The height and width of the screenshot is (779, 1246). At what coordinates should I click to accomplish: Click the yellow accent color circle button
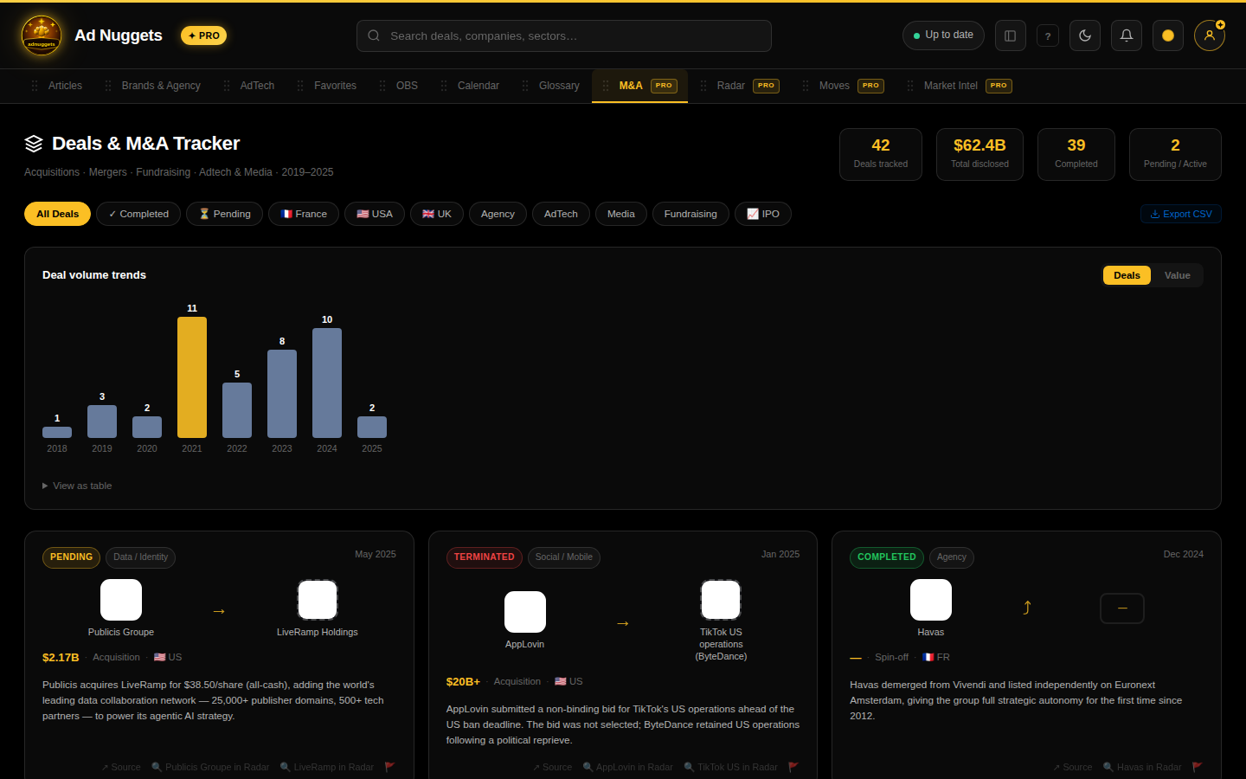(1168, 35)
